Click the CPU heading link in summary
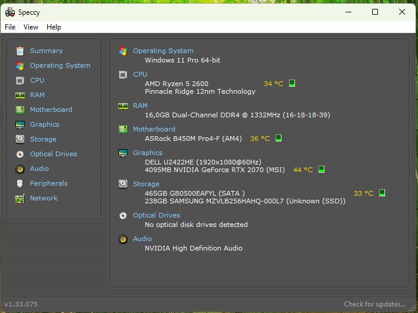 (x=140, y=74)
